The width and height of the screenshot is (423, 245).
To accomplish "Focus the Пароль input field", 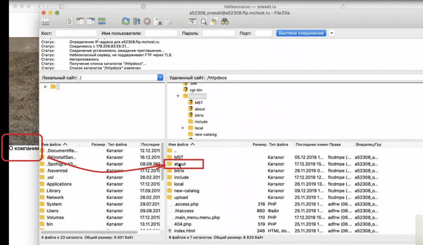I will point(219,33).
